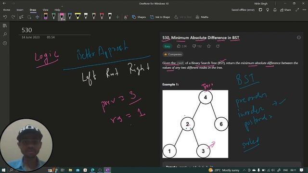
Task: Click the "Example 1:" heading
Action: tap(170, 85)
